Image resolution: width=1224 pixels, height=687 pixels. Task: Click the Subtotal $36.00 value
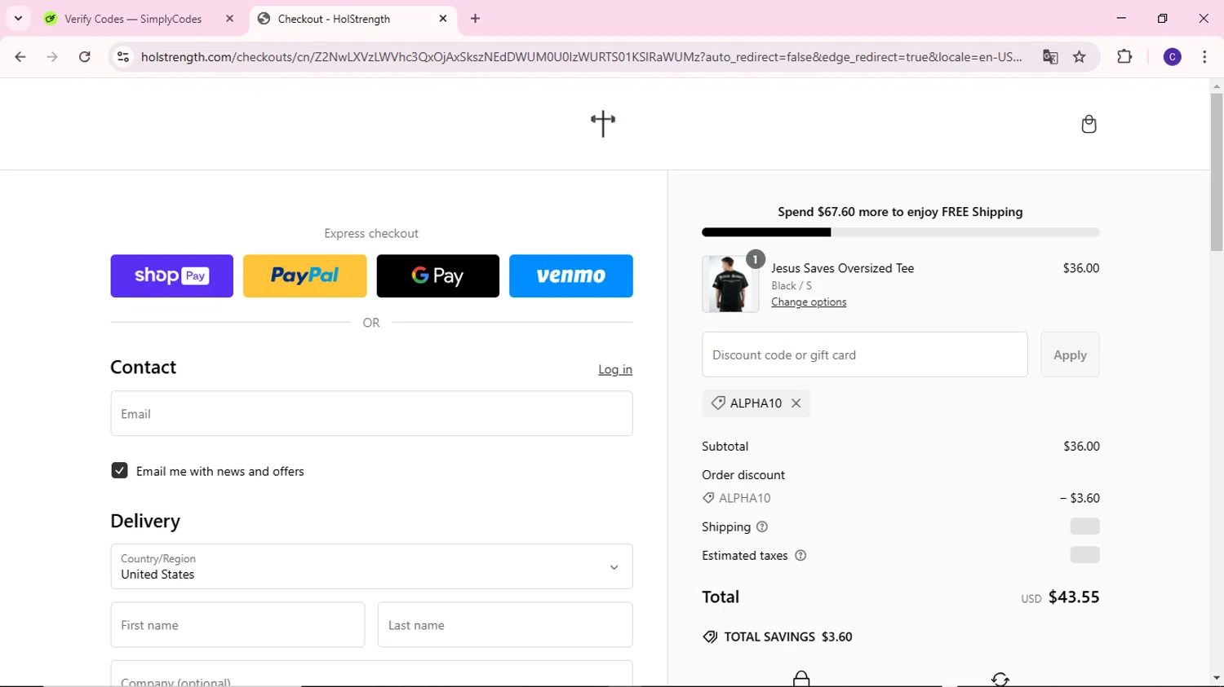click(x=1081, y=447)
